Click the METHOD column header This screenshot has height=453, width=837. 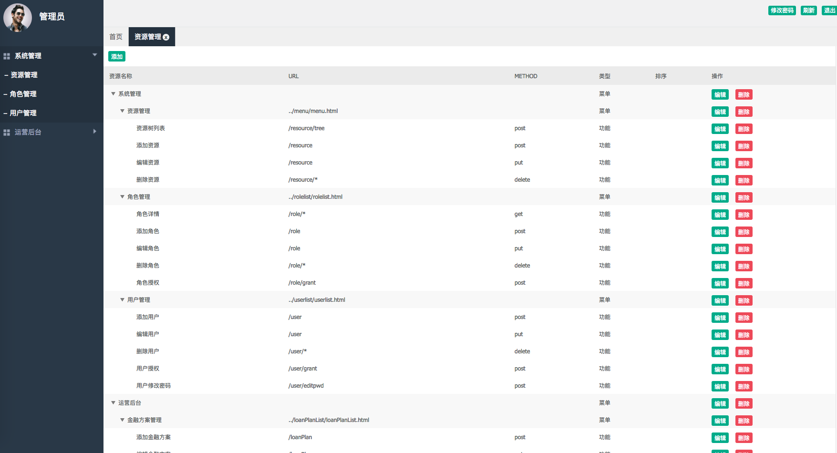click(526, 76)
